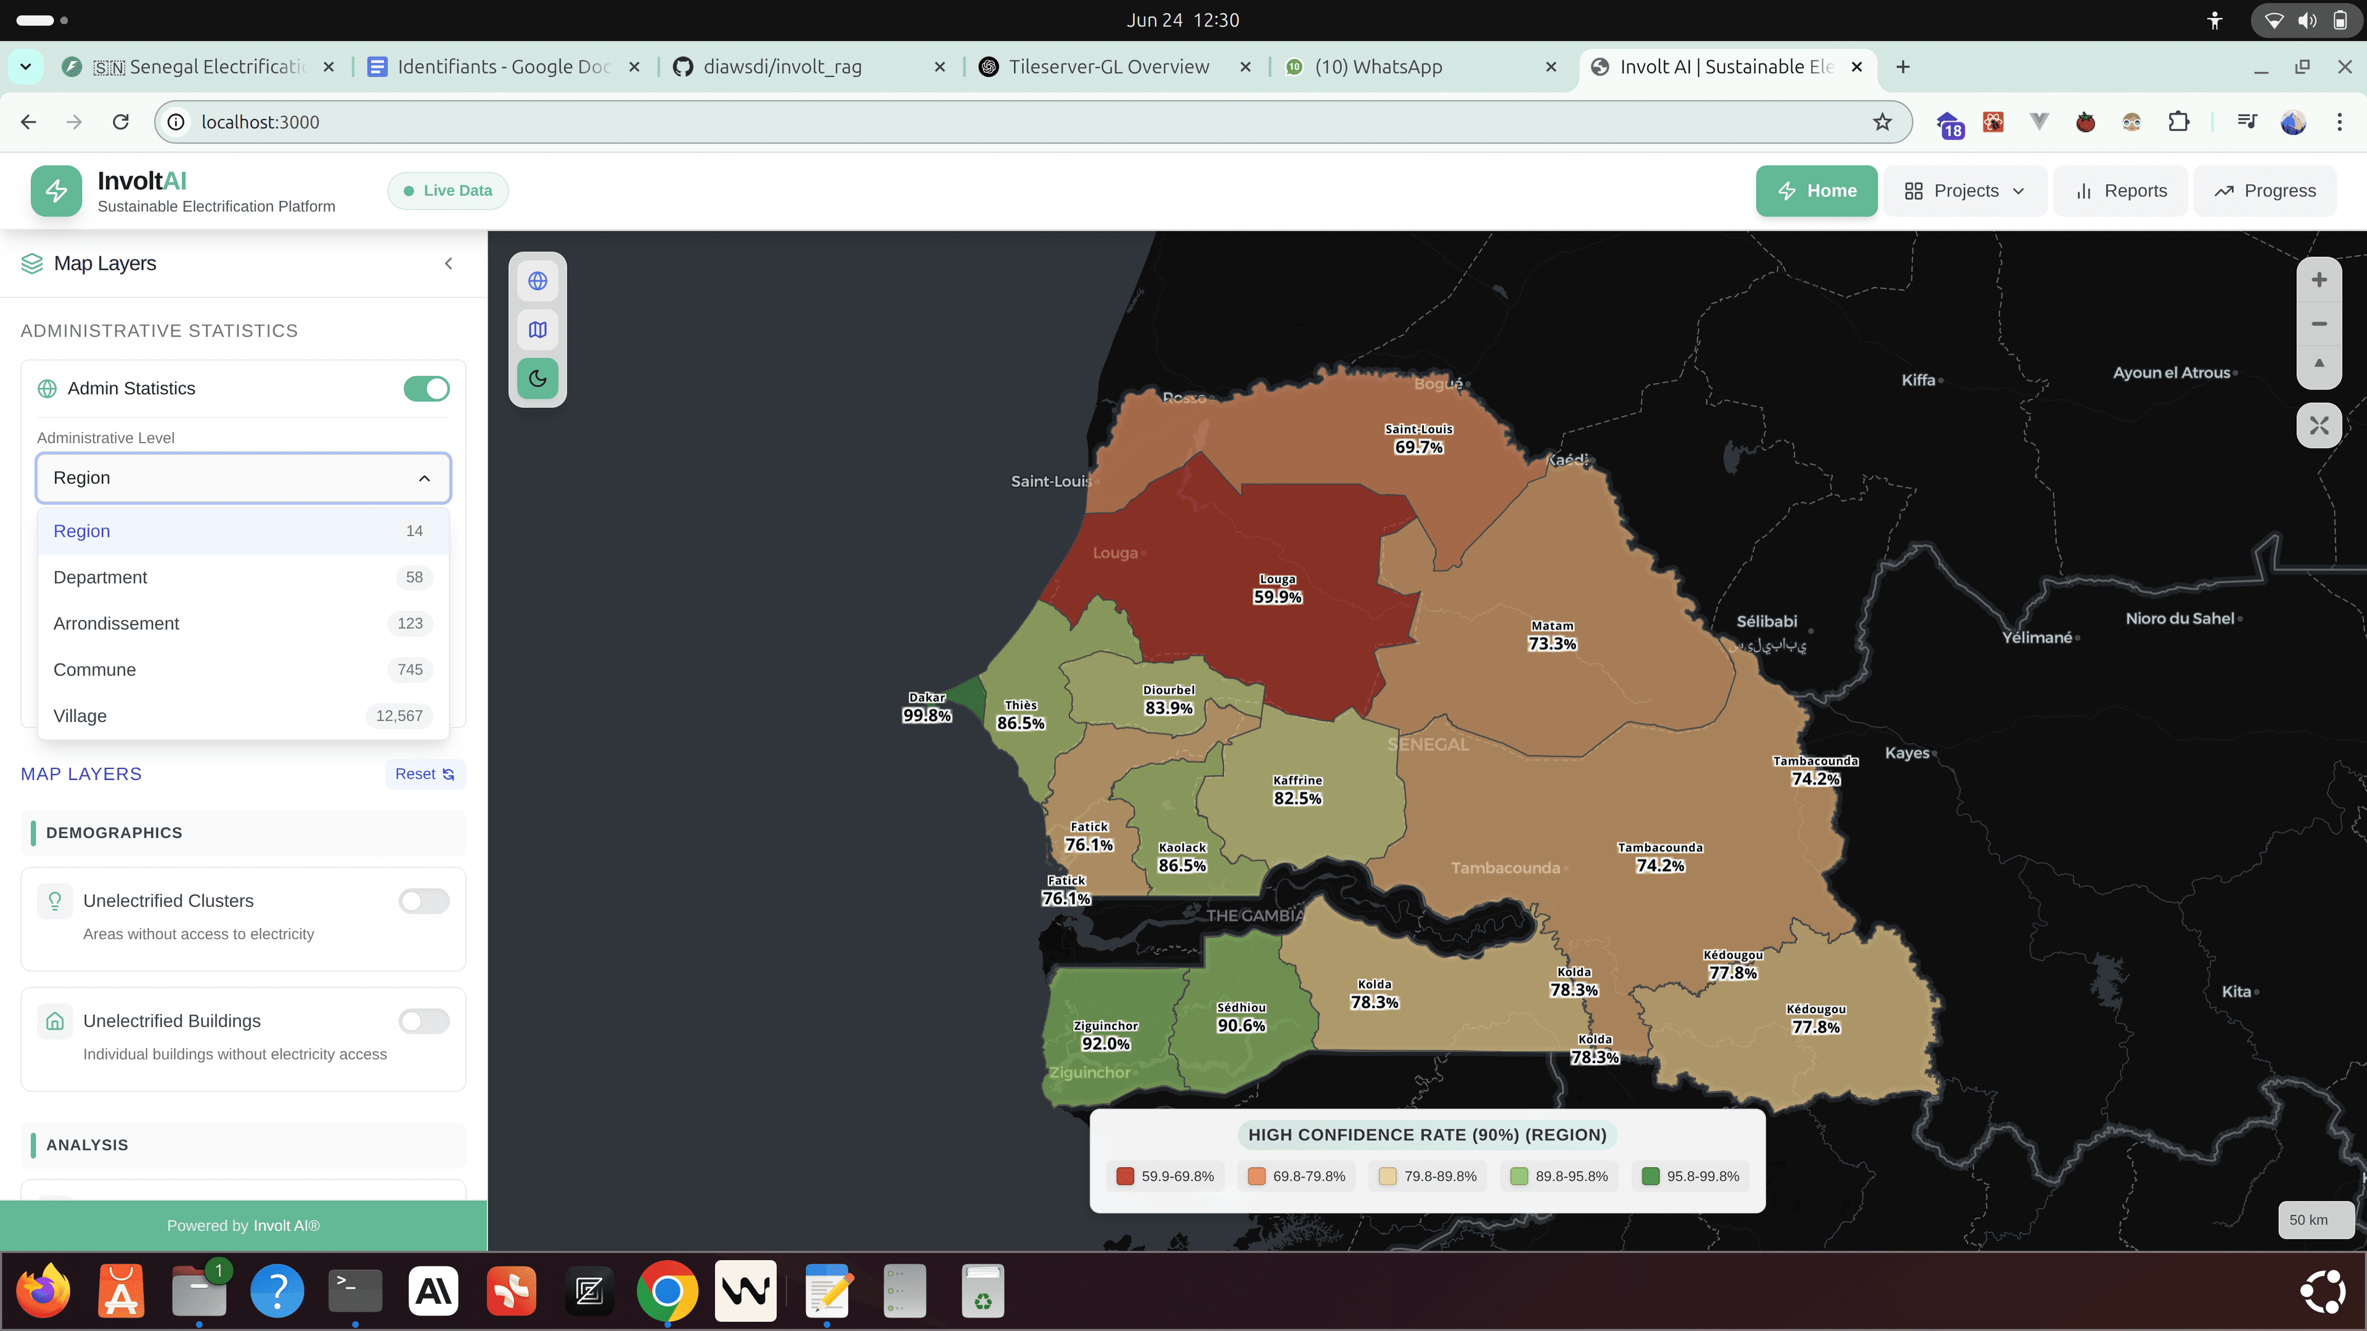Enable the Unelectrified Clusters layer
The width and height of the screenshot is (2367, 1331).
pyautogui.click(x=423, y=901)
